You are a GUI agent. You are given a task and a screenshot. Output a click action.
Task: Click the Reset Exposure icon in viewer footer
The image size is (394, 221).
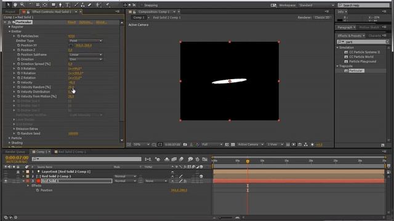tap(312, 145)
